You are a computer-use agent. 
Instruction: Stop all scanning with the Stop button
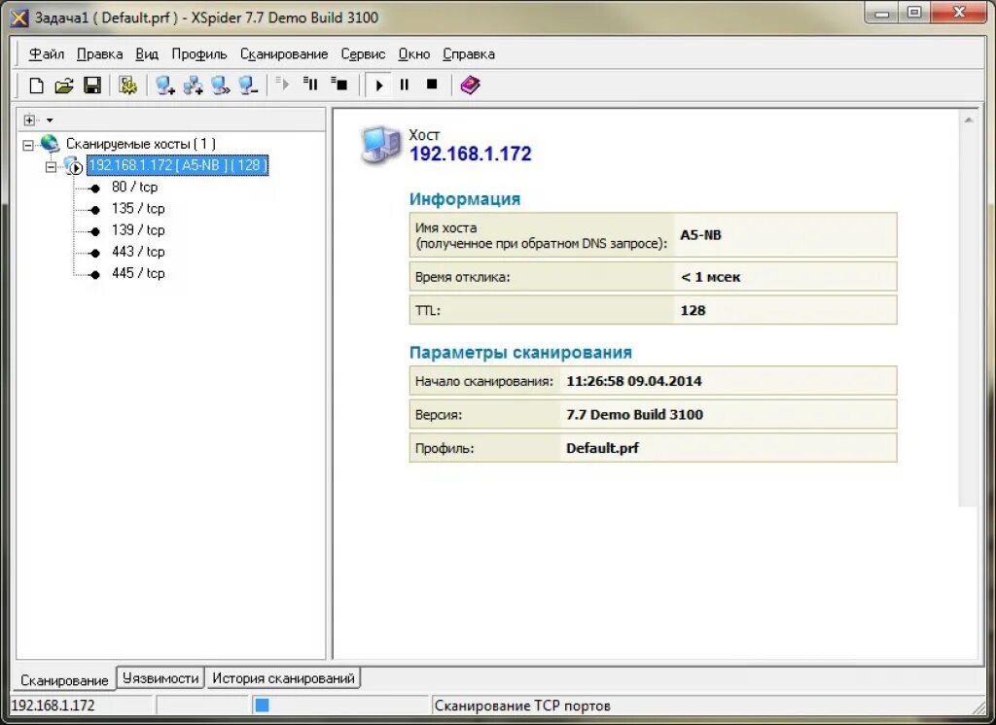point(432,85)
